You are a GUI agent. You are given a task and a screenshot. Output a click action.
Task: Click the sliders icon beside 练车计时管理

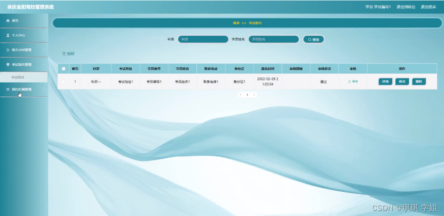pos(8,50)
